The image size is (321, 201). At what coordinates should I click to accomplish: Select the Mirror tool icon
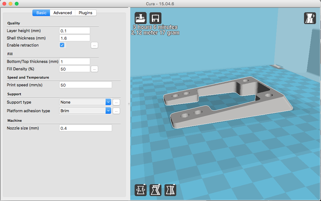[170, 190]
